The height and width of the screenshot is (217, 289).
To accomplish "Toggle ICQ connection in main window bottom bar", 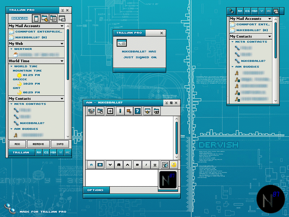I will click(x=46, y=152).
